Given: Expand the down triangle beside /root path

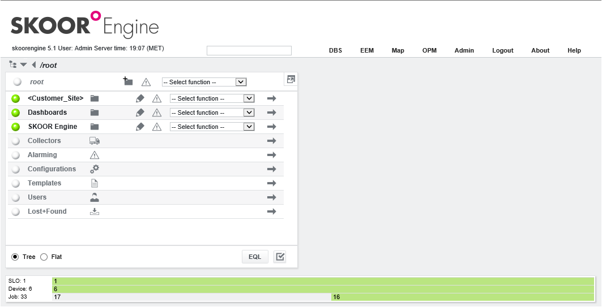Looking at the screenshot, I should coord(24,65).
